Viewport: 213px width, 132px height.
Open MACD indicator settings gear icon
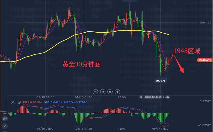point(19,102)
